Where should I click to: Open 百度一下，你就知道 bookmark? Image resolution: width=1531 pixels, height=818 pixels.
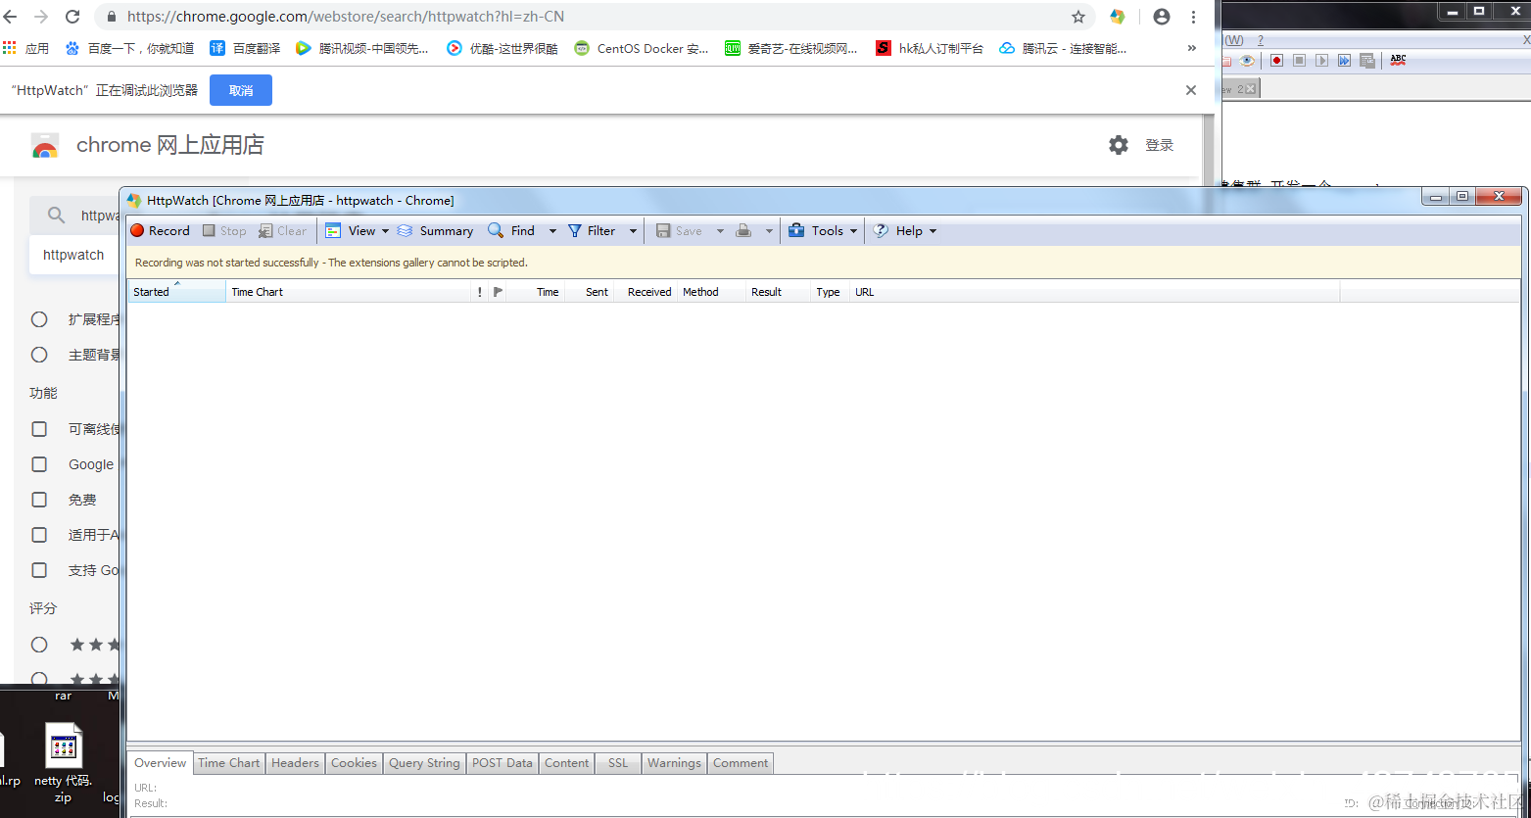tap(129, 48)
